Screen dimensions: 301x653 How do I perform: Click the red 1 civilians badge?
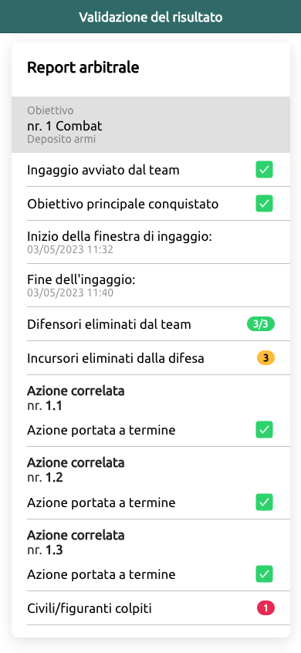(265, 608)
